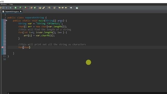167x94 pixels.
Task: Click the red error marker on line 12
Action: [2, 47]
